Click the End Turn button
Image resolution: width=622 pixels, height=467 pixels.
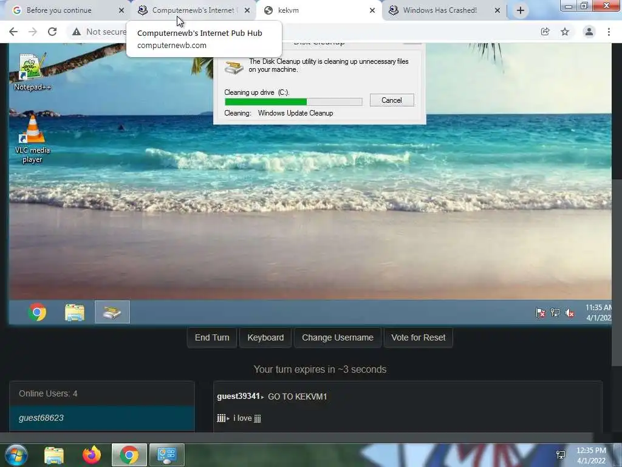[212, 337]
